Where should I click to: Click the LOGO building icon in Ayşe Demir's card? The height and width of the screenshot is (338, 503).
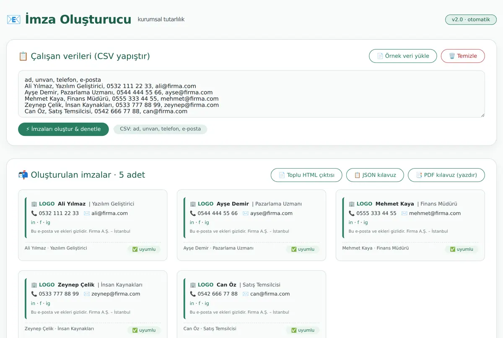193,204
